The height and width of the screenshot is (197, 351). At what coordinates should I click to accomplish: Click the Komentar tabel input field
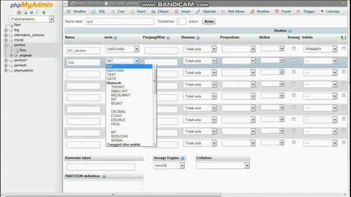(x=101, y=167)
